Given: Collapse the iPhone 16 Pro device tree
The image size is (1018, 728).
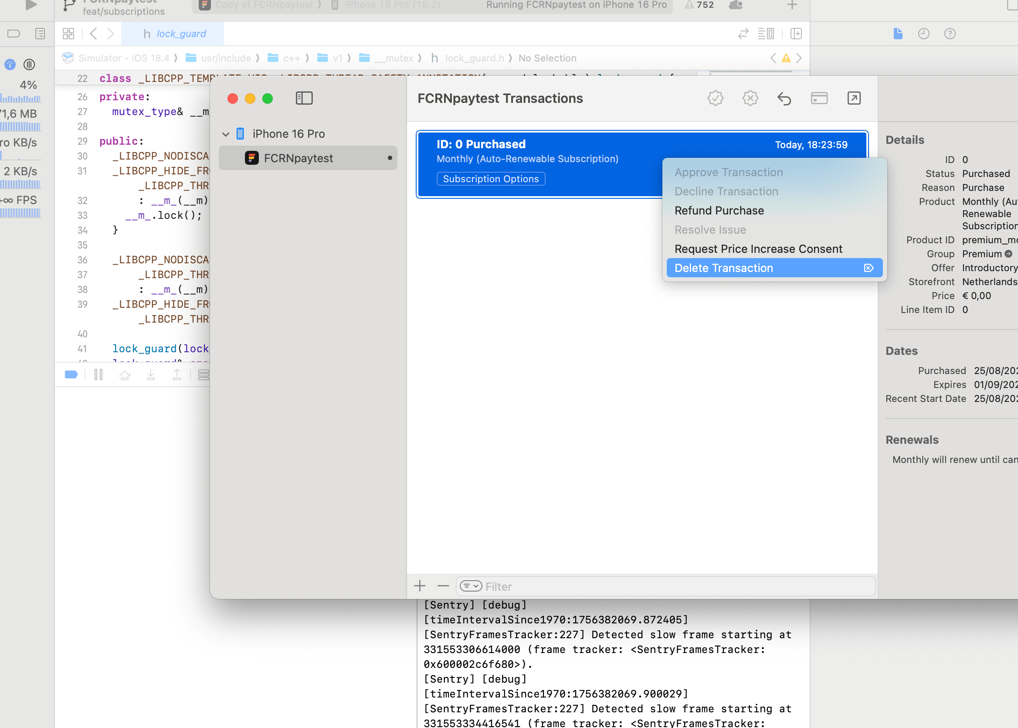Looking at the screenshot, I should (x=226, y=133).
